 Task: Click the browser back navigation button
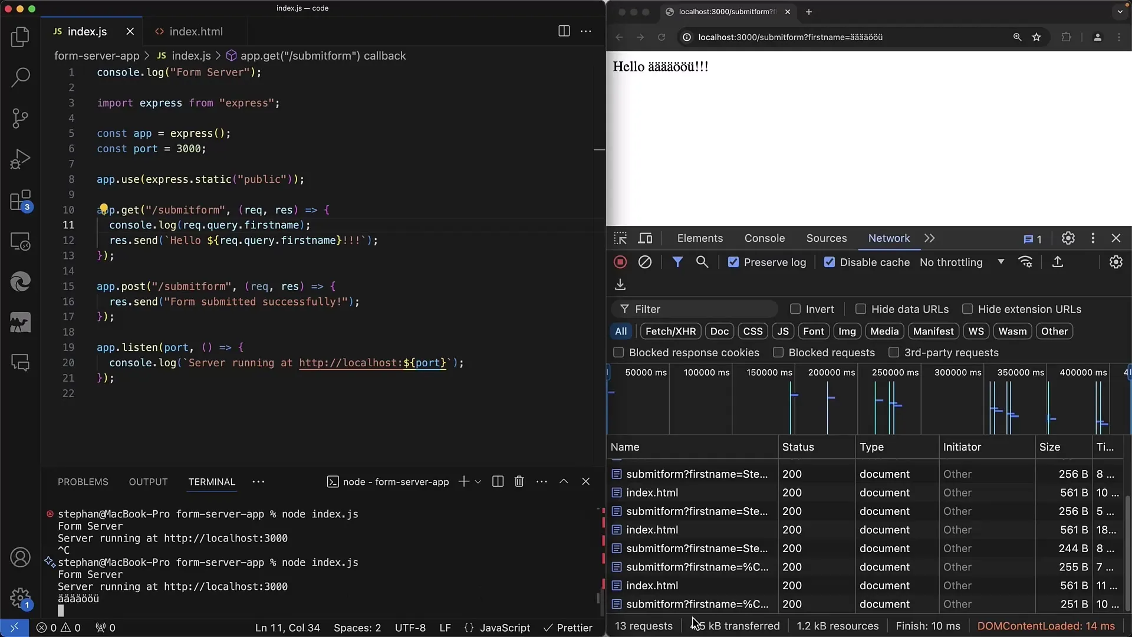[618, 37]
